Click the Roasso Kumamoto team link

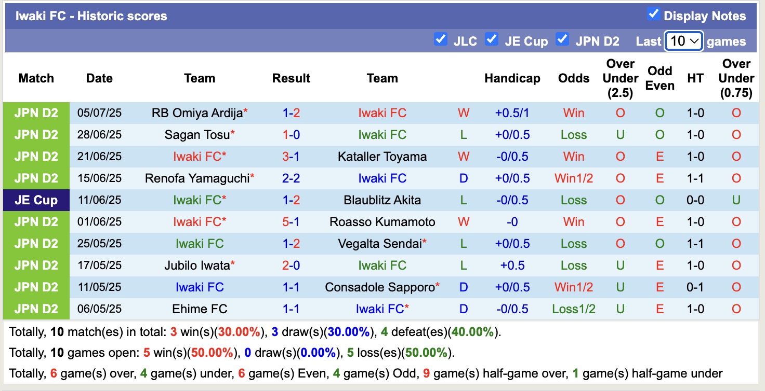pyautogui.click(x=382, y=221)
